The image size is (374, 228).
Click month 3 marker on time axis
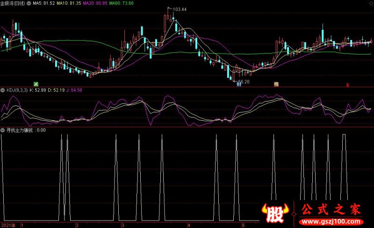(x=123, y=225)
